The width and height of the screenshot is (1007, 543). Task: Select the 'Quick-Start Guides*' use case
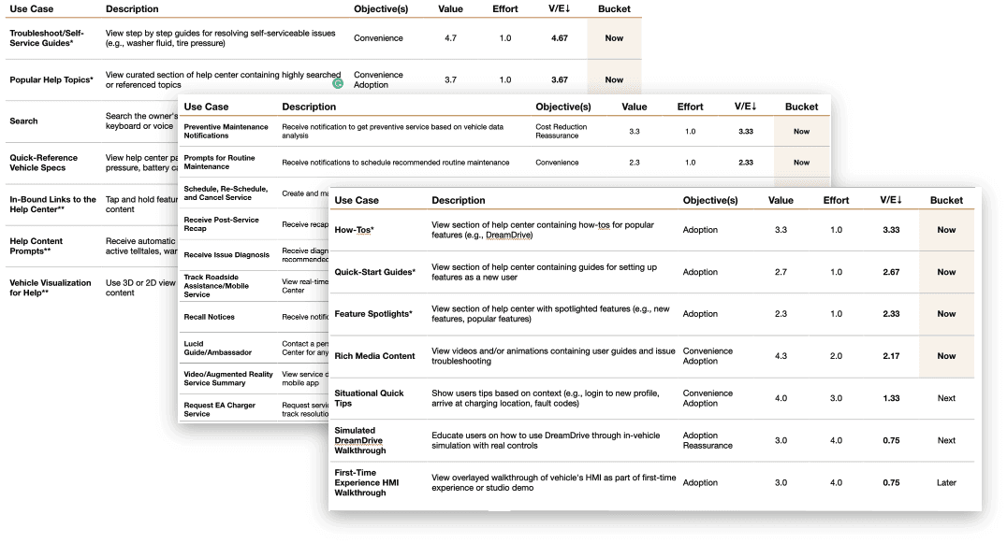click(x=375, y=272)
